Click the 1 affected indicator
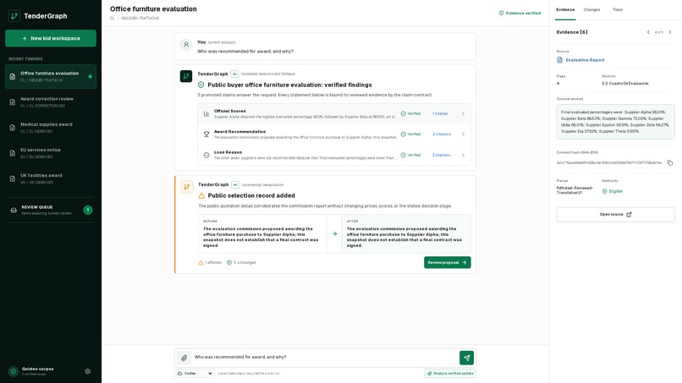 [x=210, y=263]
